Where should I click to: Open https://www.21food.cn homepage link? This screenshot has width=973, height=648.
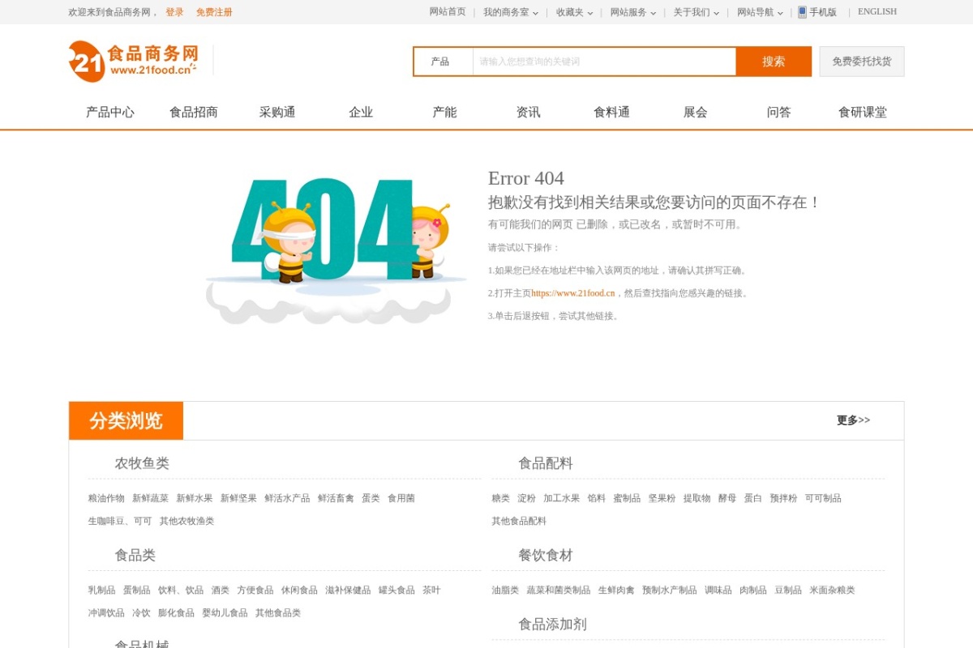tap(573, 293)
